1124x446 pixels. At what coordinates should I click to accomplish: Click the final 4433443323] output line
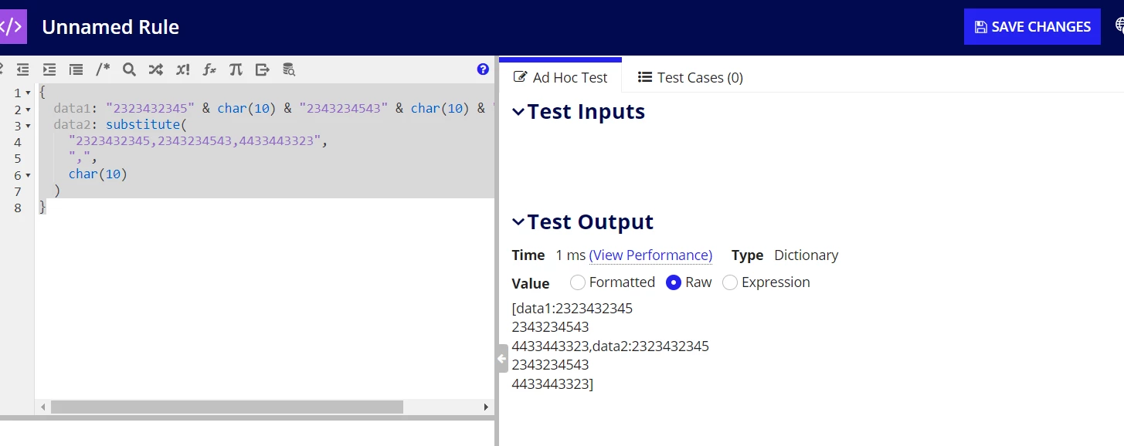(x=552, y=383)
